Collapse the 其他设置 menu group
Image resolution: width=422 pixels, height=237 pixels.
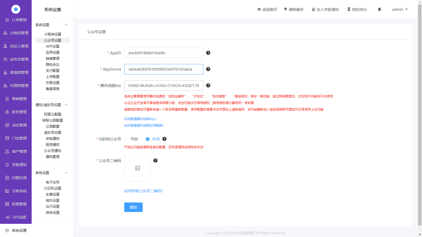[x=66, y=173]
